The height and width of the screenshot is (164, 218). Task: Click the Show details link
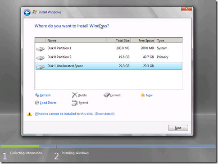click(104, 114)
